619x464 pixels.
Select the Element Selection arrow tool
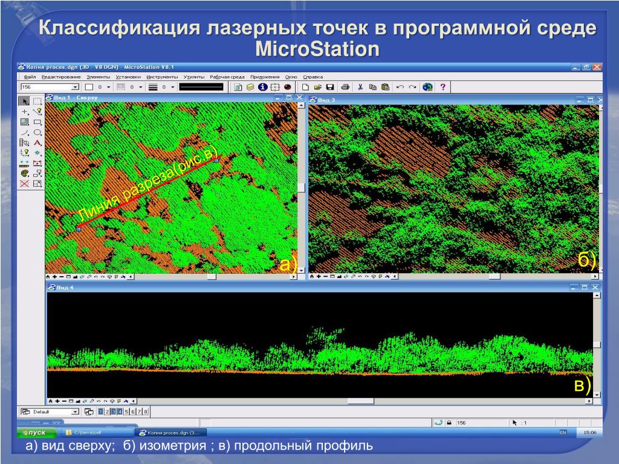click(x=24, y=101)
